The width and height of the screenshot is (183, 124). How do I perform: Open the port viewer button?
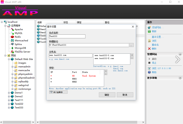[x=58, y=92]
